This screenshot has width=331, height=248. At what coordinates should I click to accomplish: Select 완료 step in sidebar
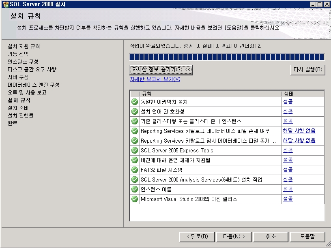point(12,123)
